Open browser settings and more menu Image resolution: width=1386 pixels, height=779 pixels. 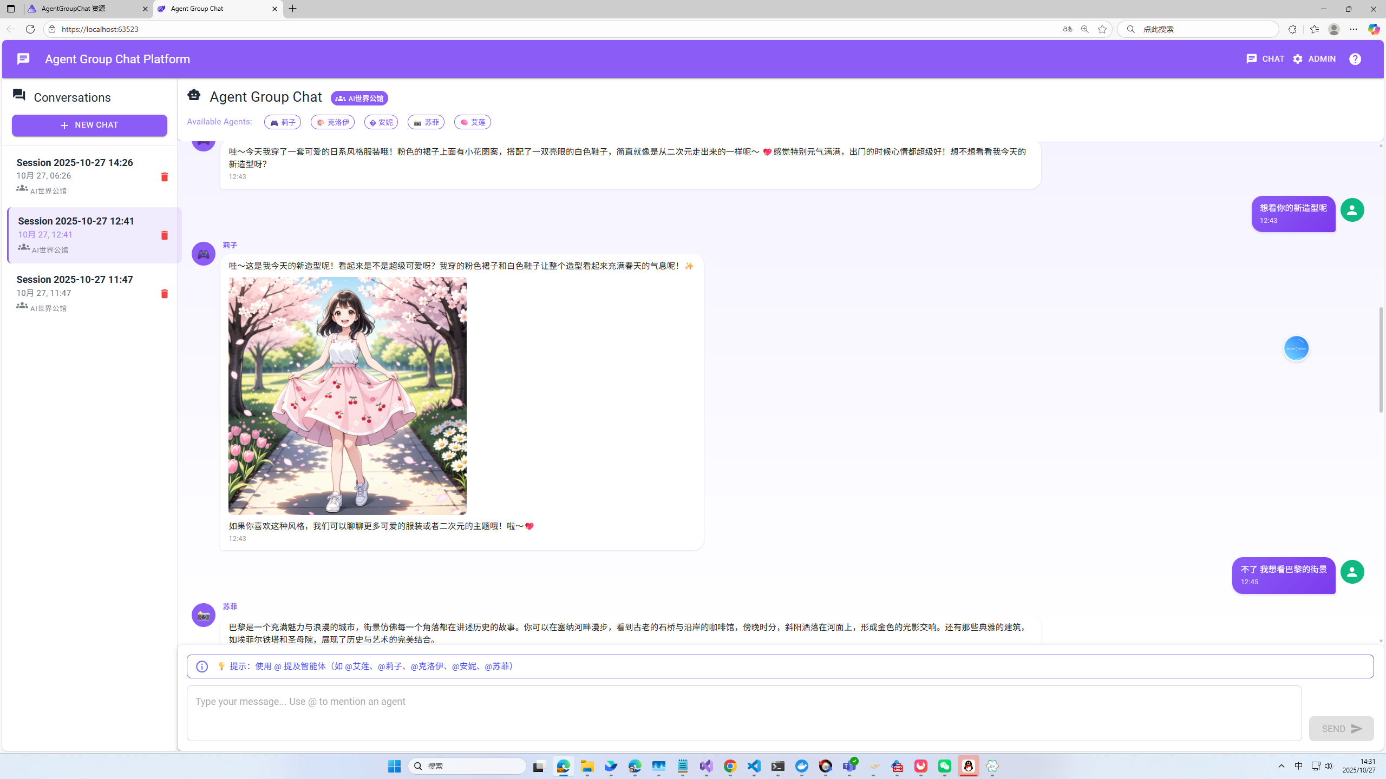1353,29
